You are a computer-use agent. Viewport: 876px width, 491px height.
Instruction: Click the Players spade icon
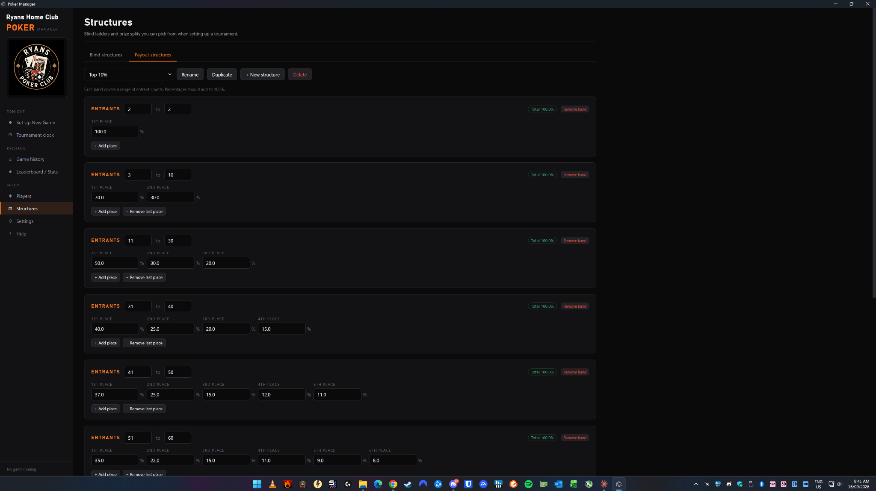coord(10,196)
